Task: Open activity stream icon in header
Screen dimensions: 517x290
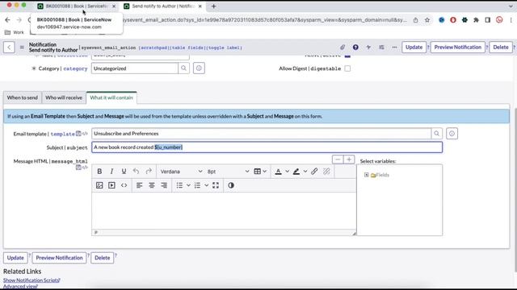Action: click(x=368, y=48)
